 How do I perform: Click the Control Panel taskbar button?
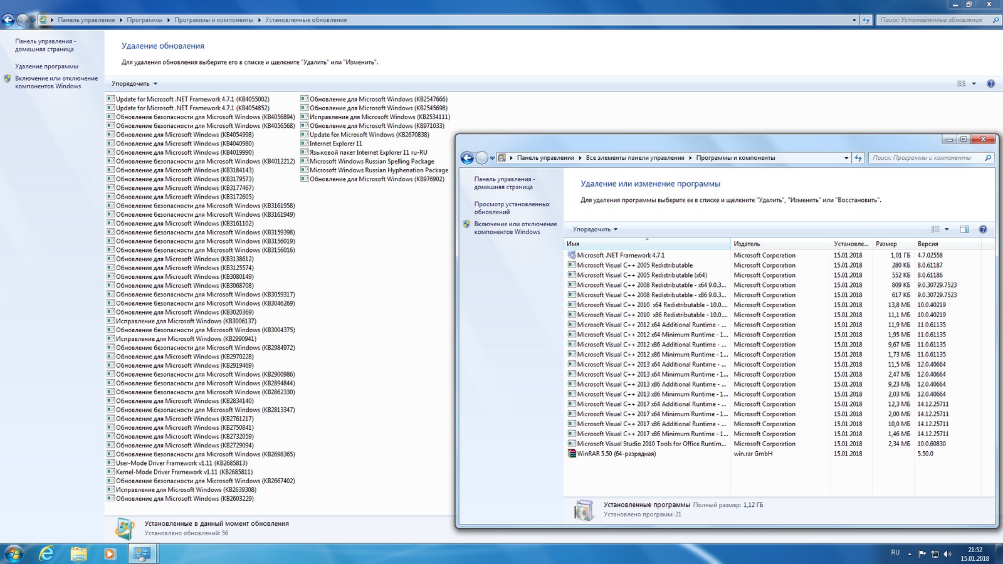click(x=142, y=553)
